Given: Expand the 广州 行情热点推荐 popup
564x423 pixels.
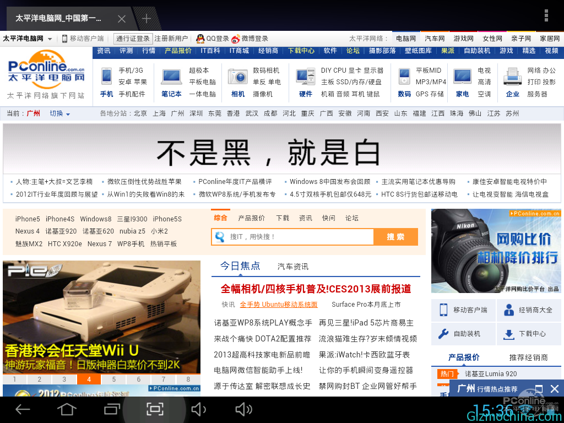Looking at the screenshot, I should [539, 389].
